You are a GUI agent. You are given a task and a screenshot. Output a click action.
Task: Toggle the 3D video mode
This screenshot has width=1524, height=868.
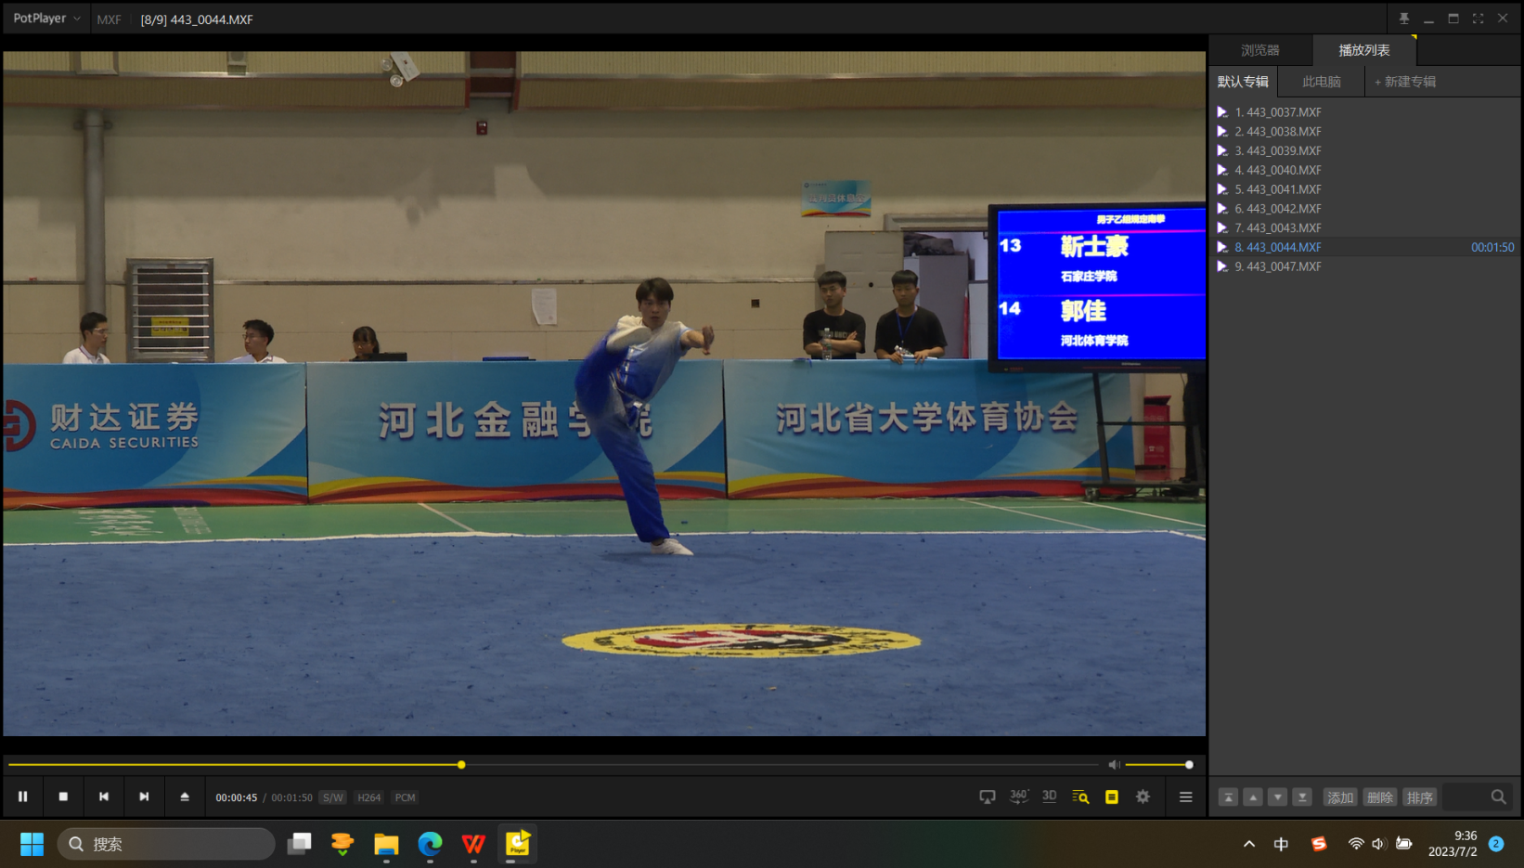(1049, 797)
